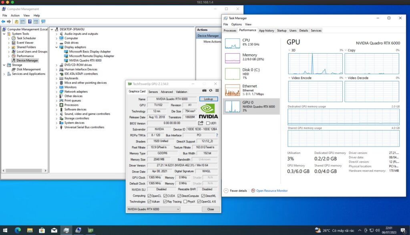Viewport: 410px width, 235px height.
Task: Open the 3D graph engine dropdown in Task Manager
Action: (289, 50)
